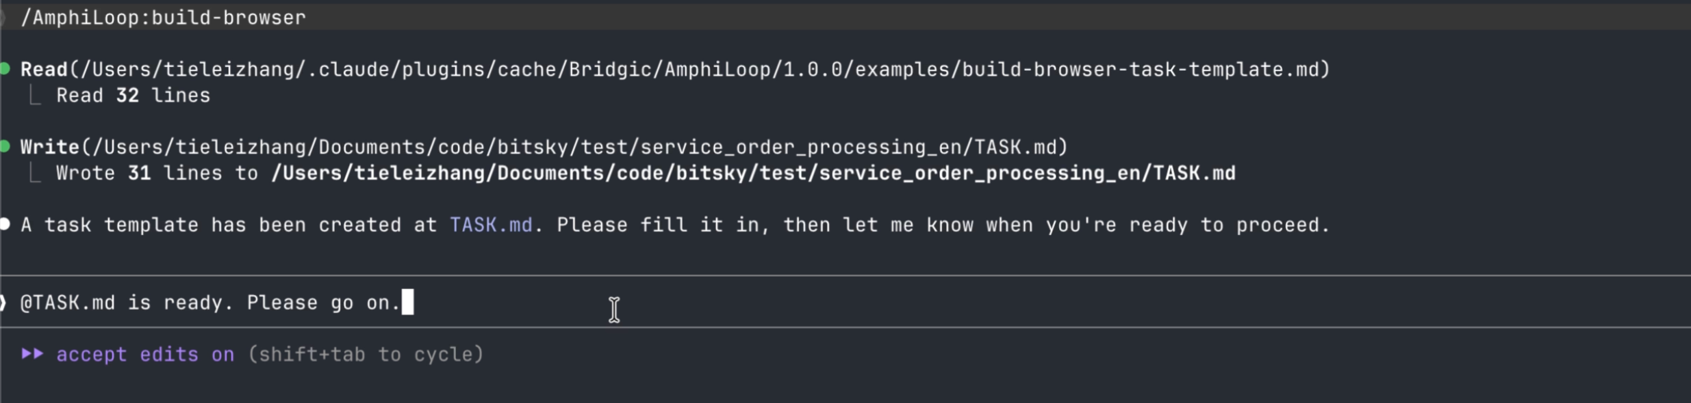This screenshot has width=1691, height=403.
Task: Click the shift+tab to cycle hint
Action: [366, 355]
